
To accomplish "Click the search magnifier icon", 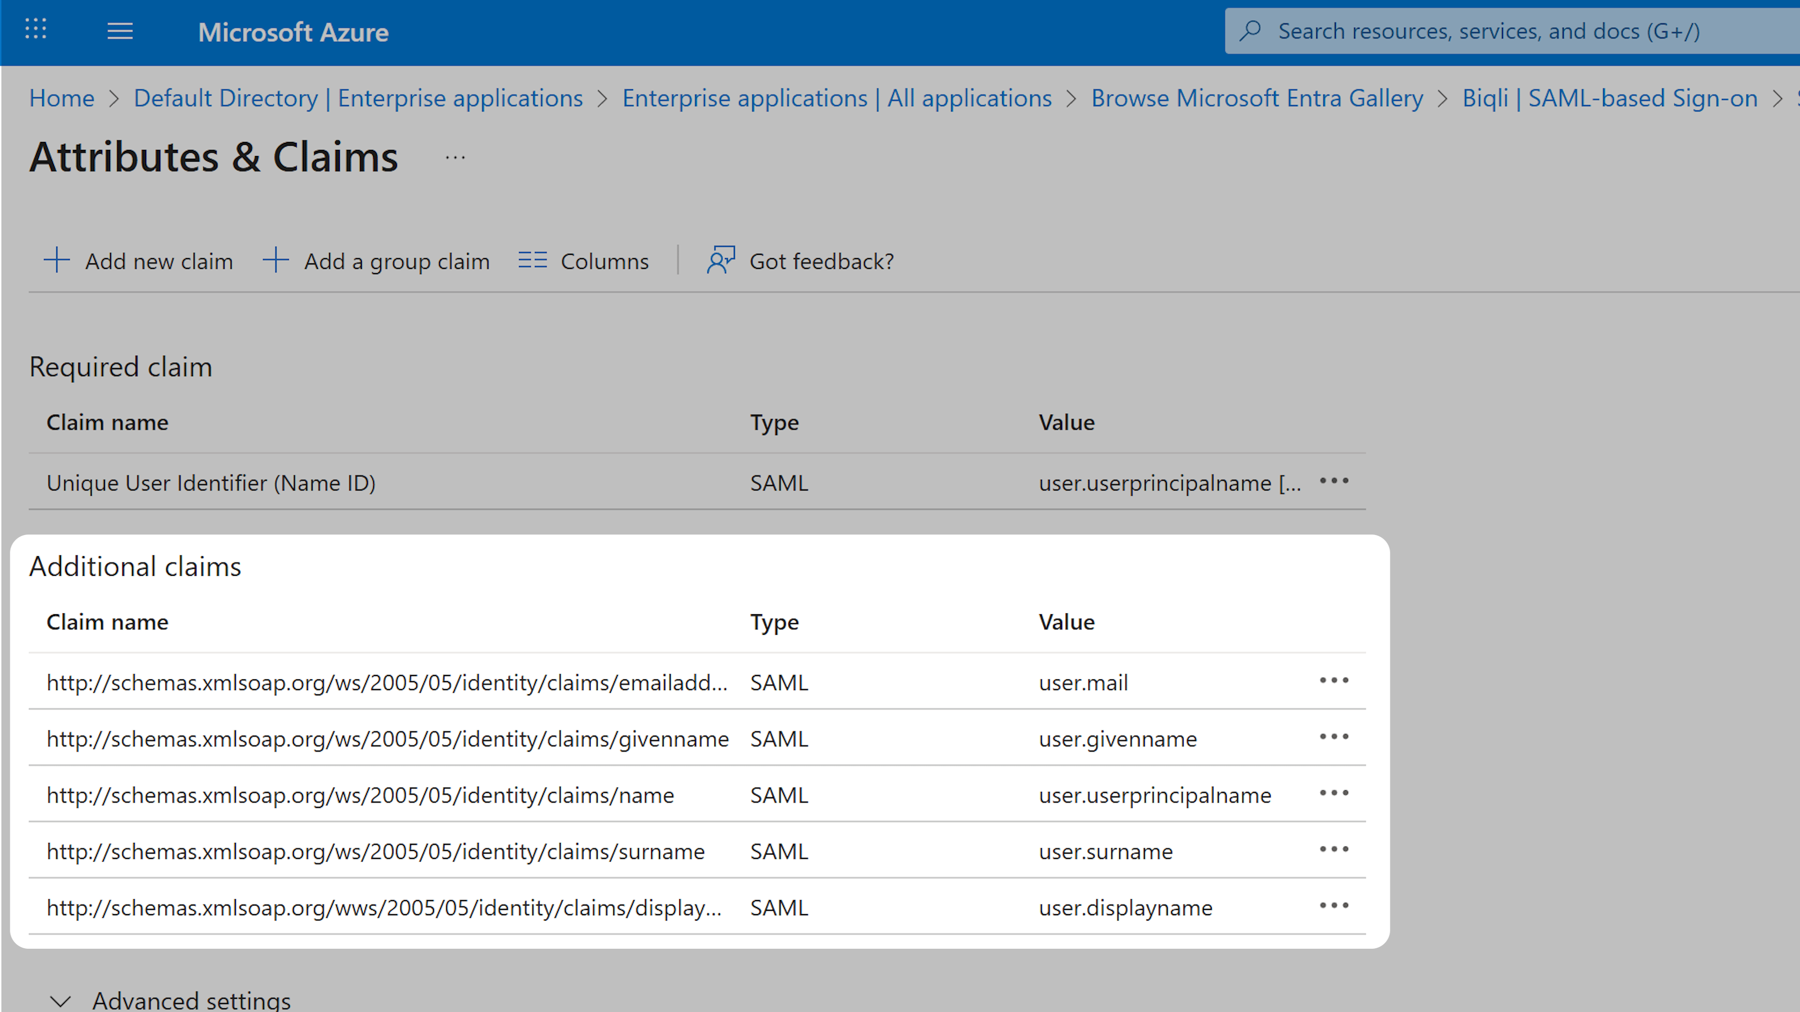I will coord(1250,31).
